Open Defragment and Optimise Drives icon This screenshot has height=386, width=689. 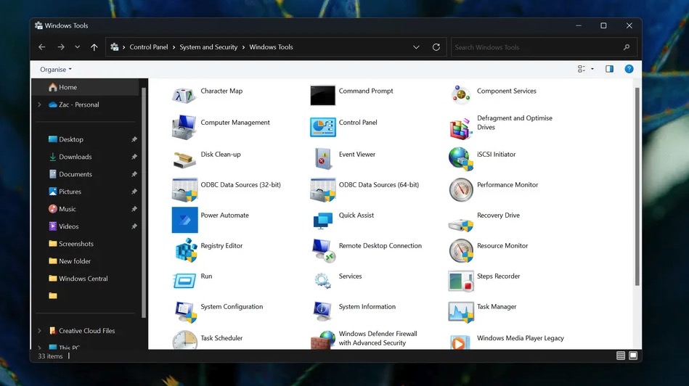pyautogui.click(x=460, y=128)
